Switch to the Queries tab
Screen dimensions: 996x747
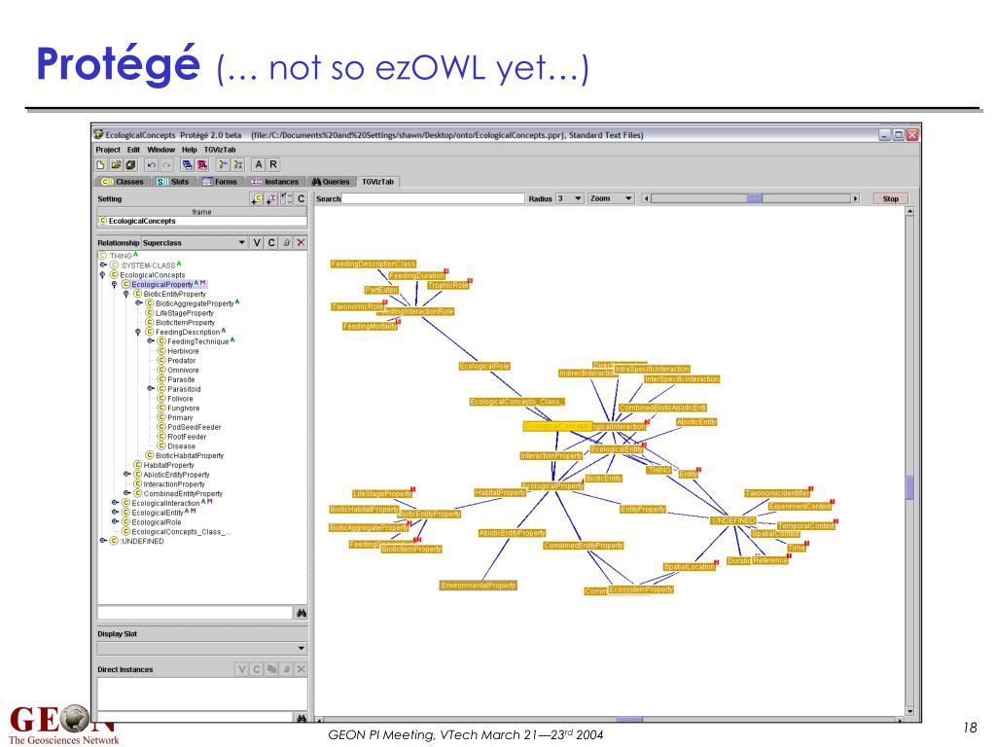(331, 182)
